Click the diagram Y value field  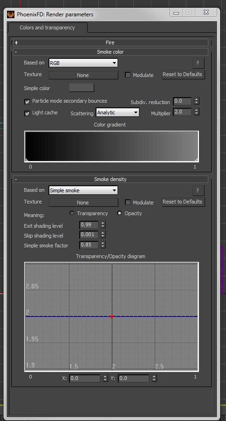[x=134, y=379]
